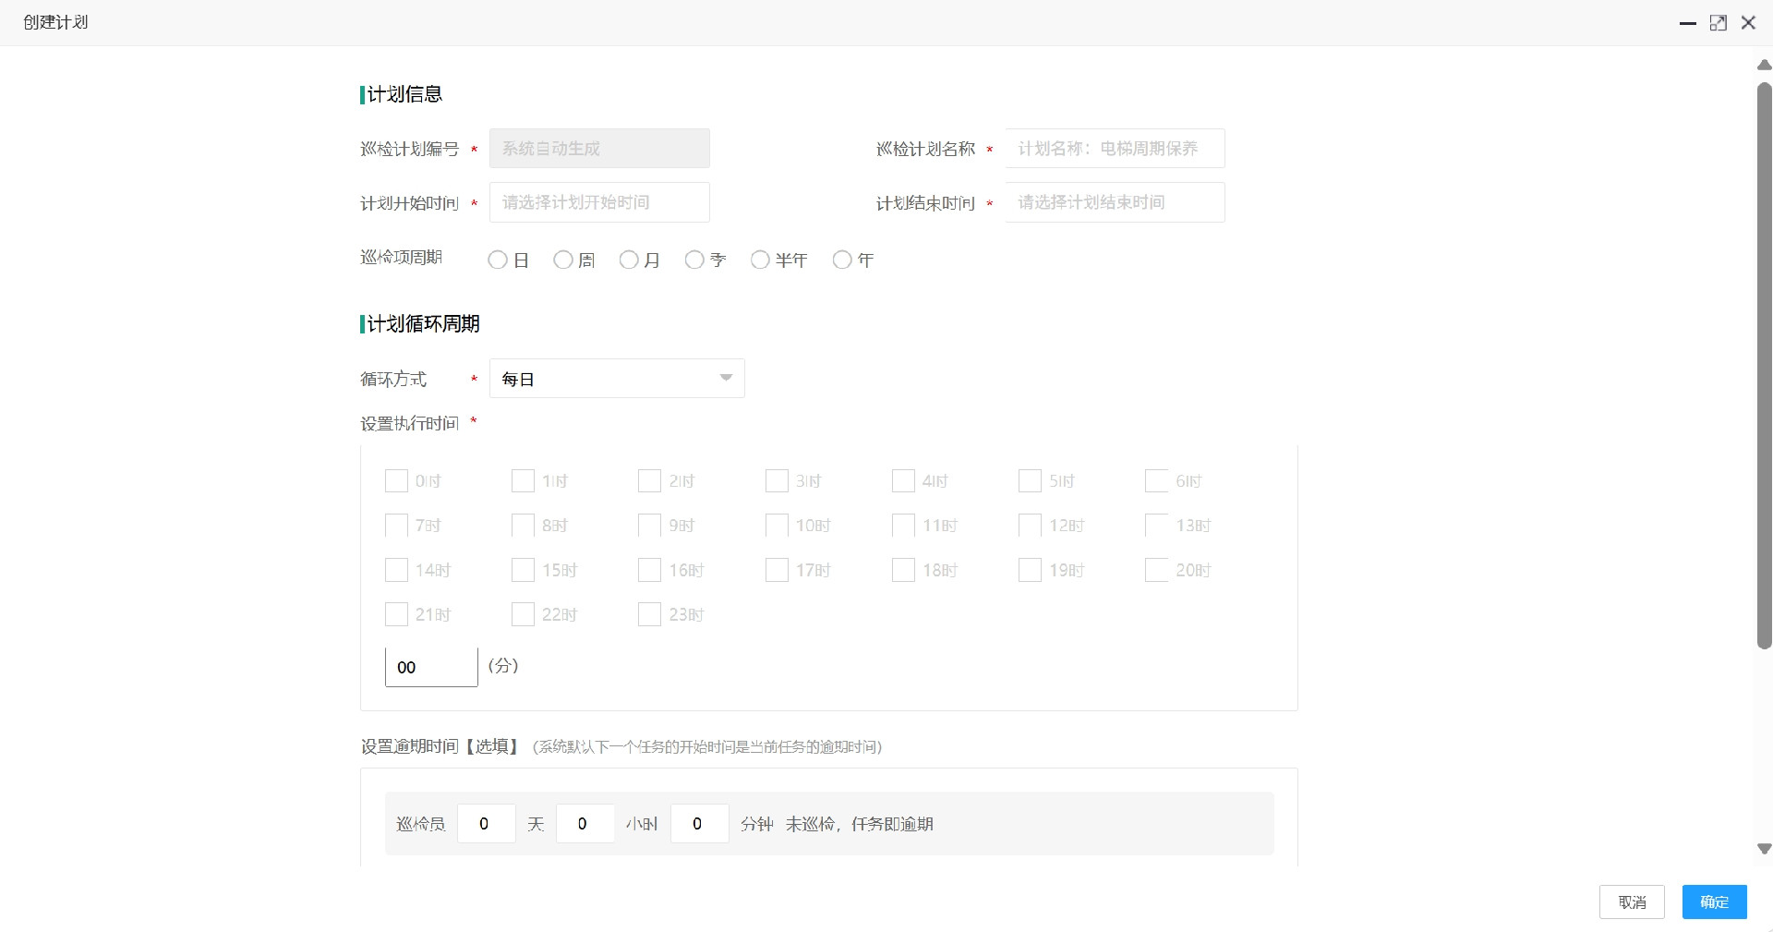The image size is (1773, 932).
Task: Open the 计划结束时间 date picker
Action: click(x=1115, y=202)
